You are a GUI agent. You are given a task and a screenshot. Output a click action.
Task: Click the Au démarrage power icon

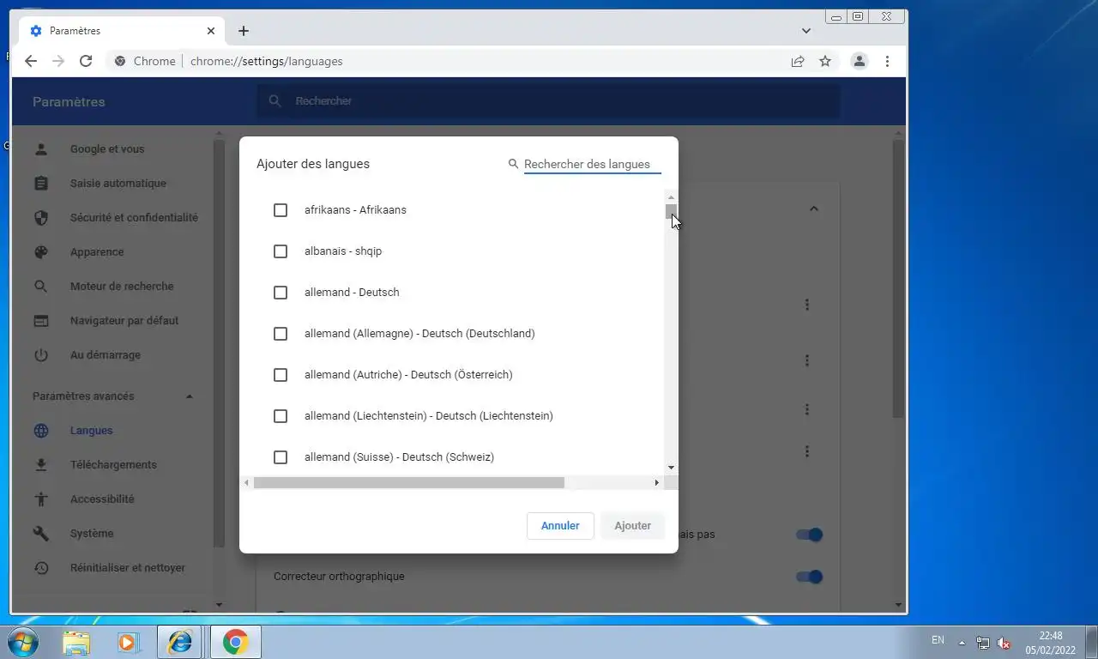click(x=41, y=355)
